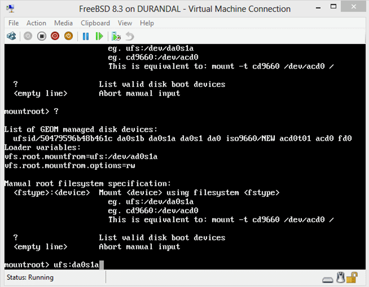Viewport: 369px width, 287px height.
Task: Click the window system icon in title bar
Action: pyautogui.click(x=11, y=9)
